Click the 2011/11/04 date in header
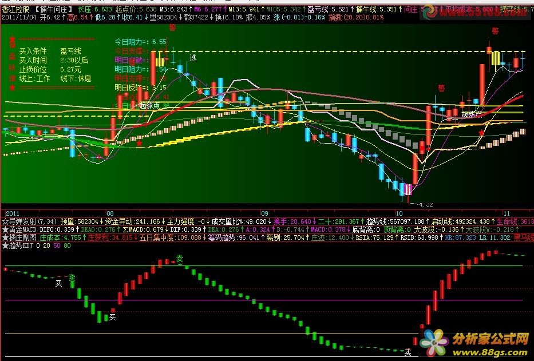The height and width of the screenshot is (361, 534). [19, 17]
